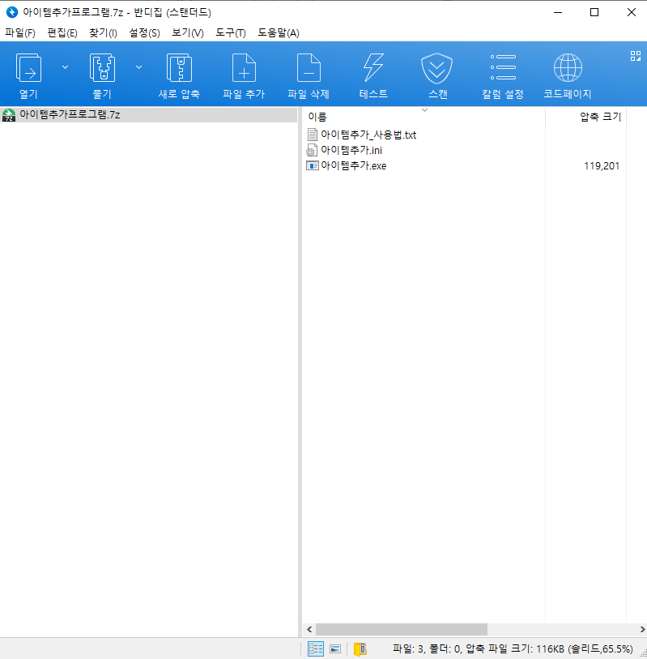Click the text file icon of 아이템추가_사용법.txt
This screenshot has height=659, width=647.
click(312, 135)
